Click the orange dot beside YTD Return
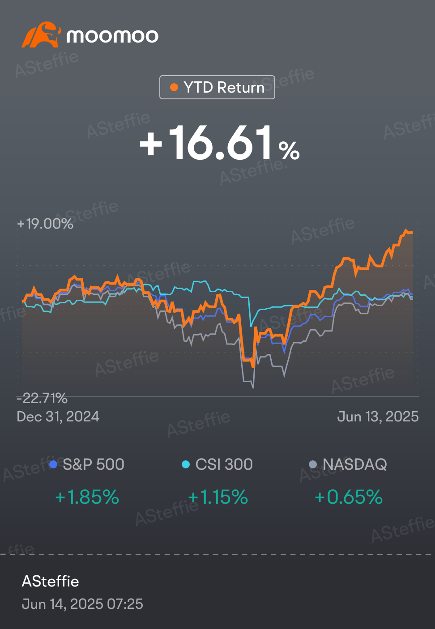435x629 pixels. click(x=174, y=87)
